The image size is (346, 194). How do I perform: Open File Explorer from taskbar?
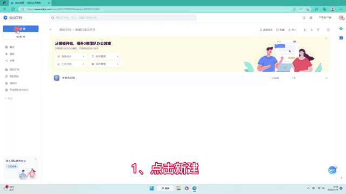(x=179, y=189)
